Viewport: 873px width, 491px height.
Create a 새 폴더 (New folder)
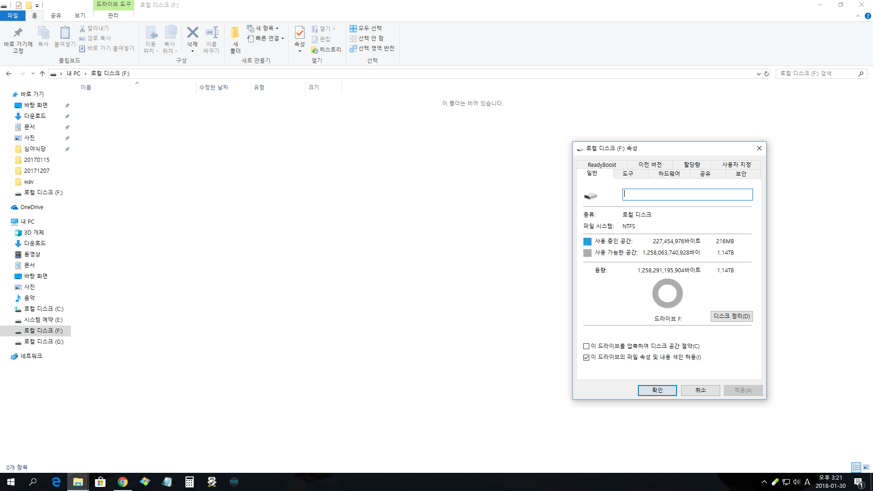(235, 40)
